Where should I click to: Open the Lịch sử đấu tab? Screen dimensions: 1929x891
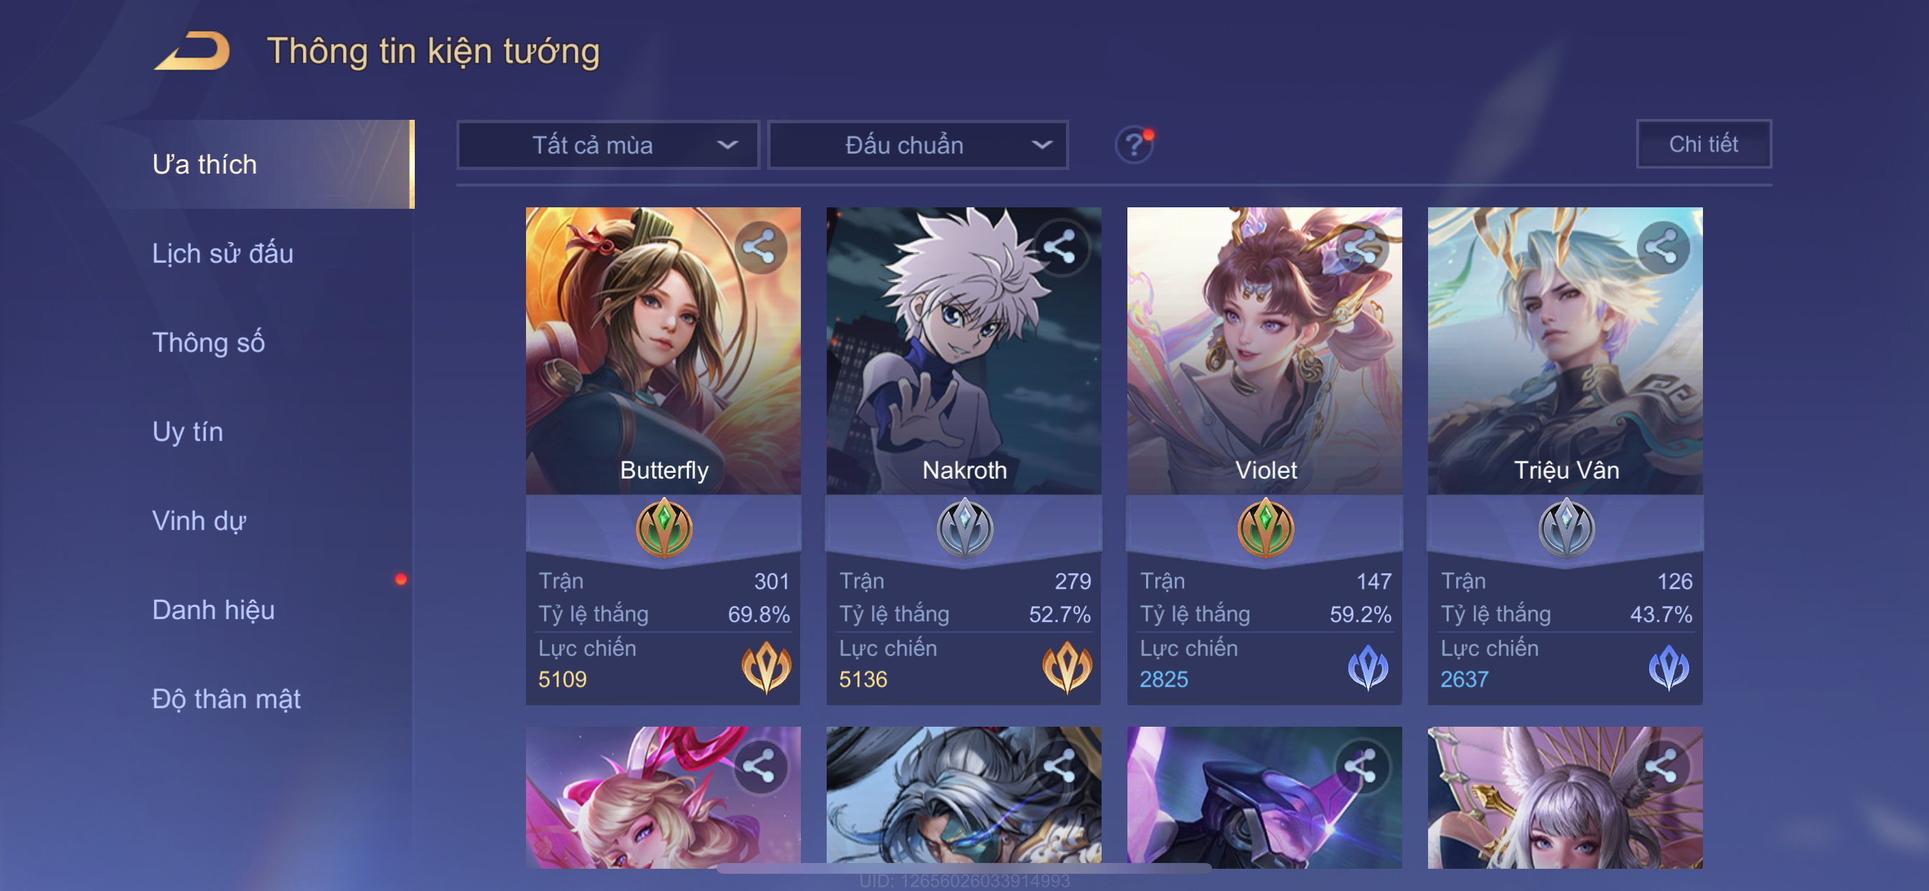pos(222,254)
